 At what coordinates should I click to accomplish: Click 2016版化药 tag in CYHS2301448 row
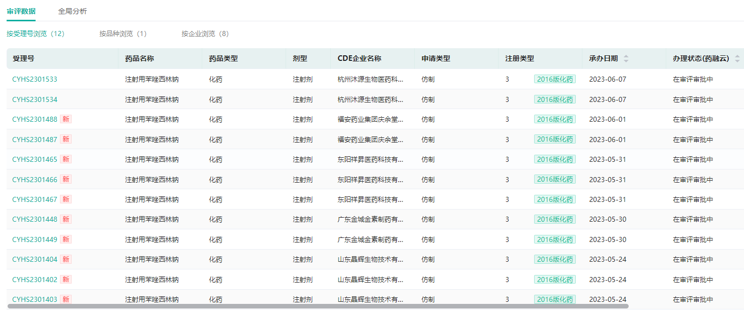[x=554, y=219]
